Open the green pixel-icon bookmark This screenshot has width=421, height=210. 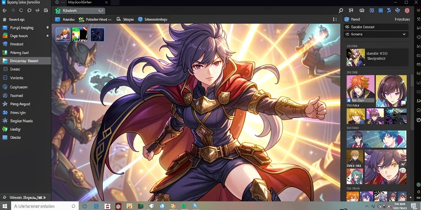95,20
